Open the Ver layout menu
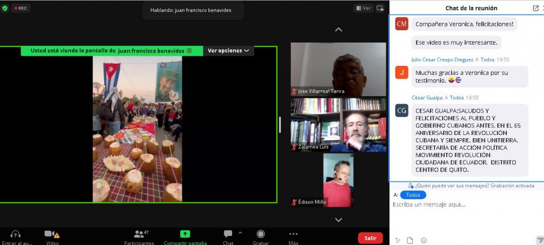544x245 pixels. click(364, 8)
